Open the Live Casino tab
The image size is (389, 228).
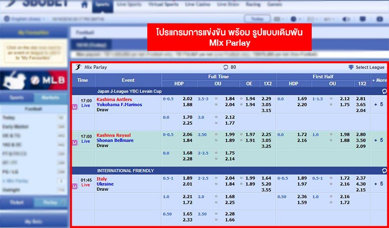(x=198, y=5)
